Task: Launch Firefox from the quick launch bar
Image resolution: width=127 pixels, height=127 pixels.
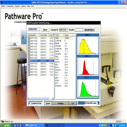Action: 18,125
